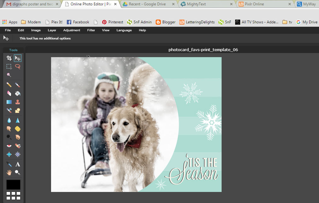Choose the Lasso tool
The image size is (319, 203).
click(18, 67)
